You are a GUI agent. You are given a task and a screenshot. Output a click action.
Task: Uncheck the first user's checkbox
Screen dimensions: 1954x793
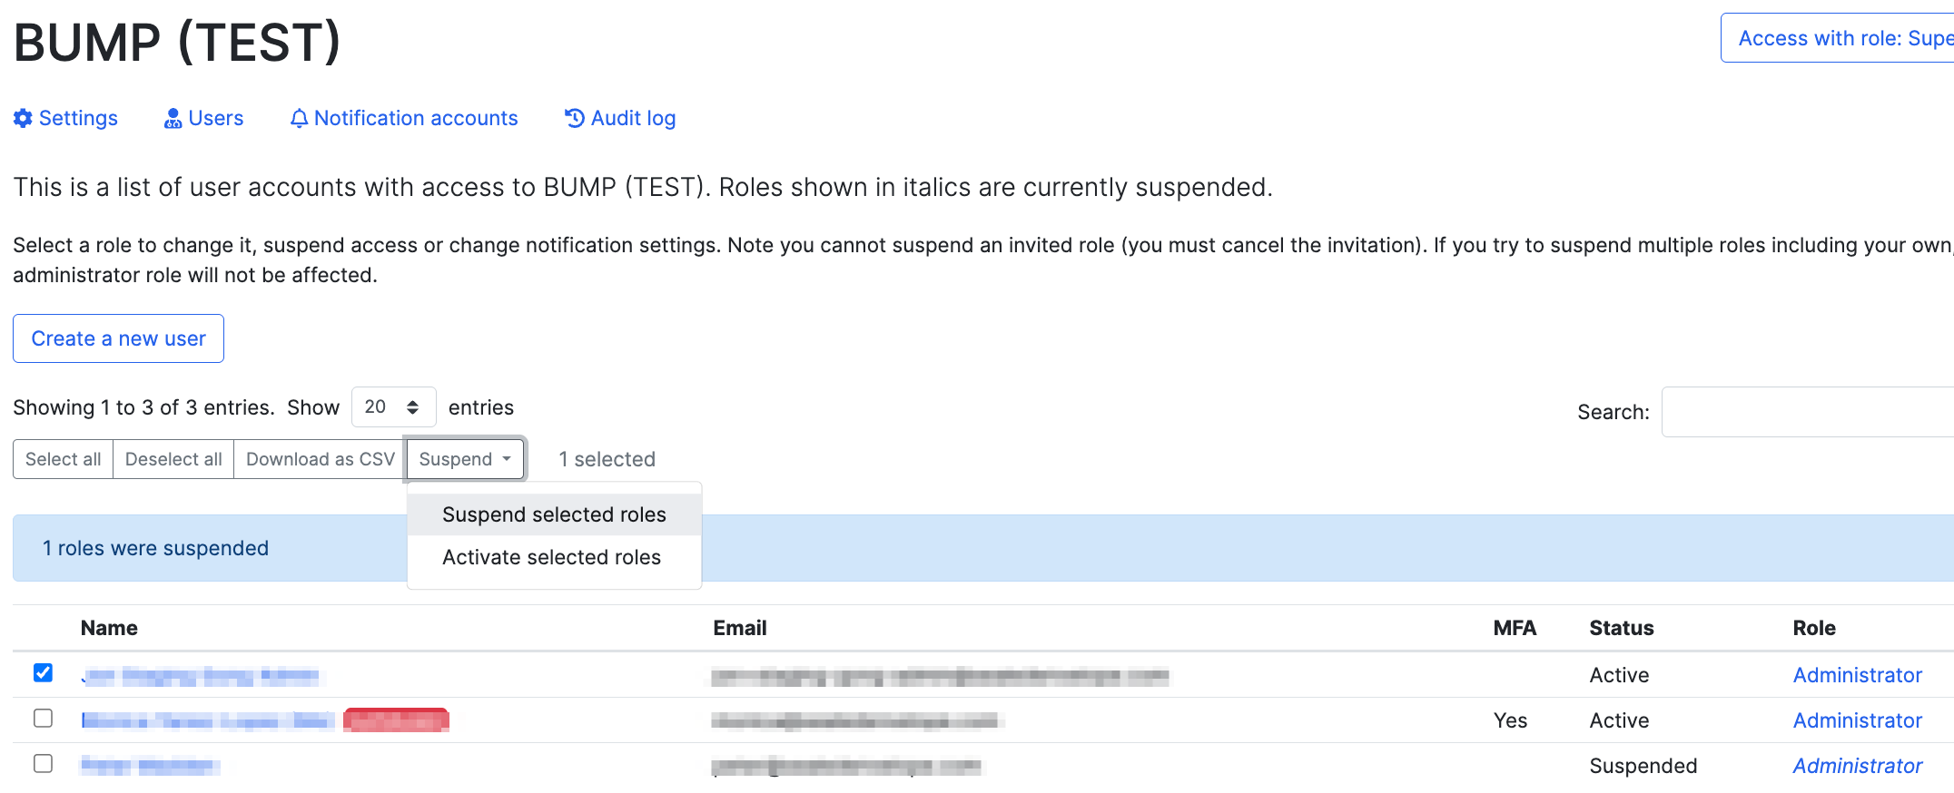[x=43, y=672]
